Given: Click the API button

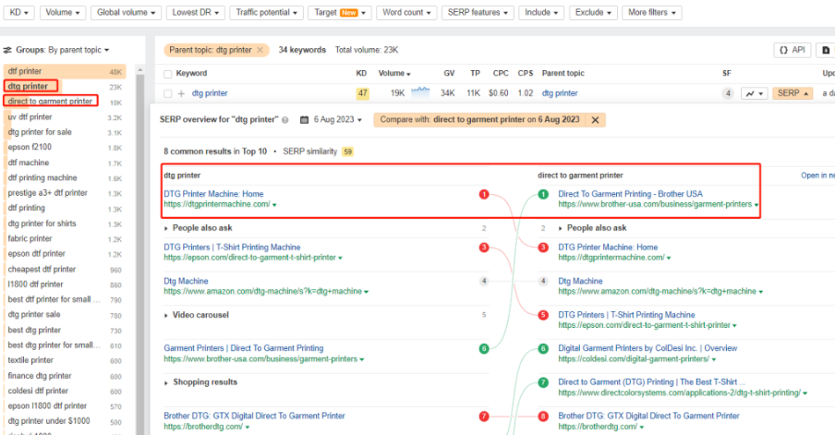Looking at the screenshot, I should coord(791,50).
